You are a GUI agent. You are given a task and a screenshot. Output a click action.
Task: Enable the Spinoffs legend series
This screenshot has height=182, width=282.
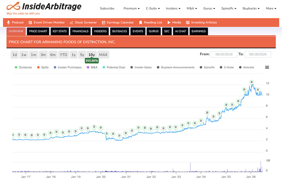click(207, 67)
